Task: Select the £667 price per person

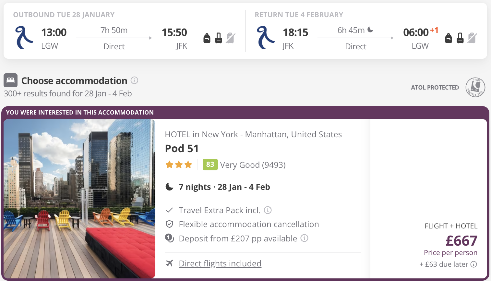Action: (x=461, y=241)
